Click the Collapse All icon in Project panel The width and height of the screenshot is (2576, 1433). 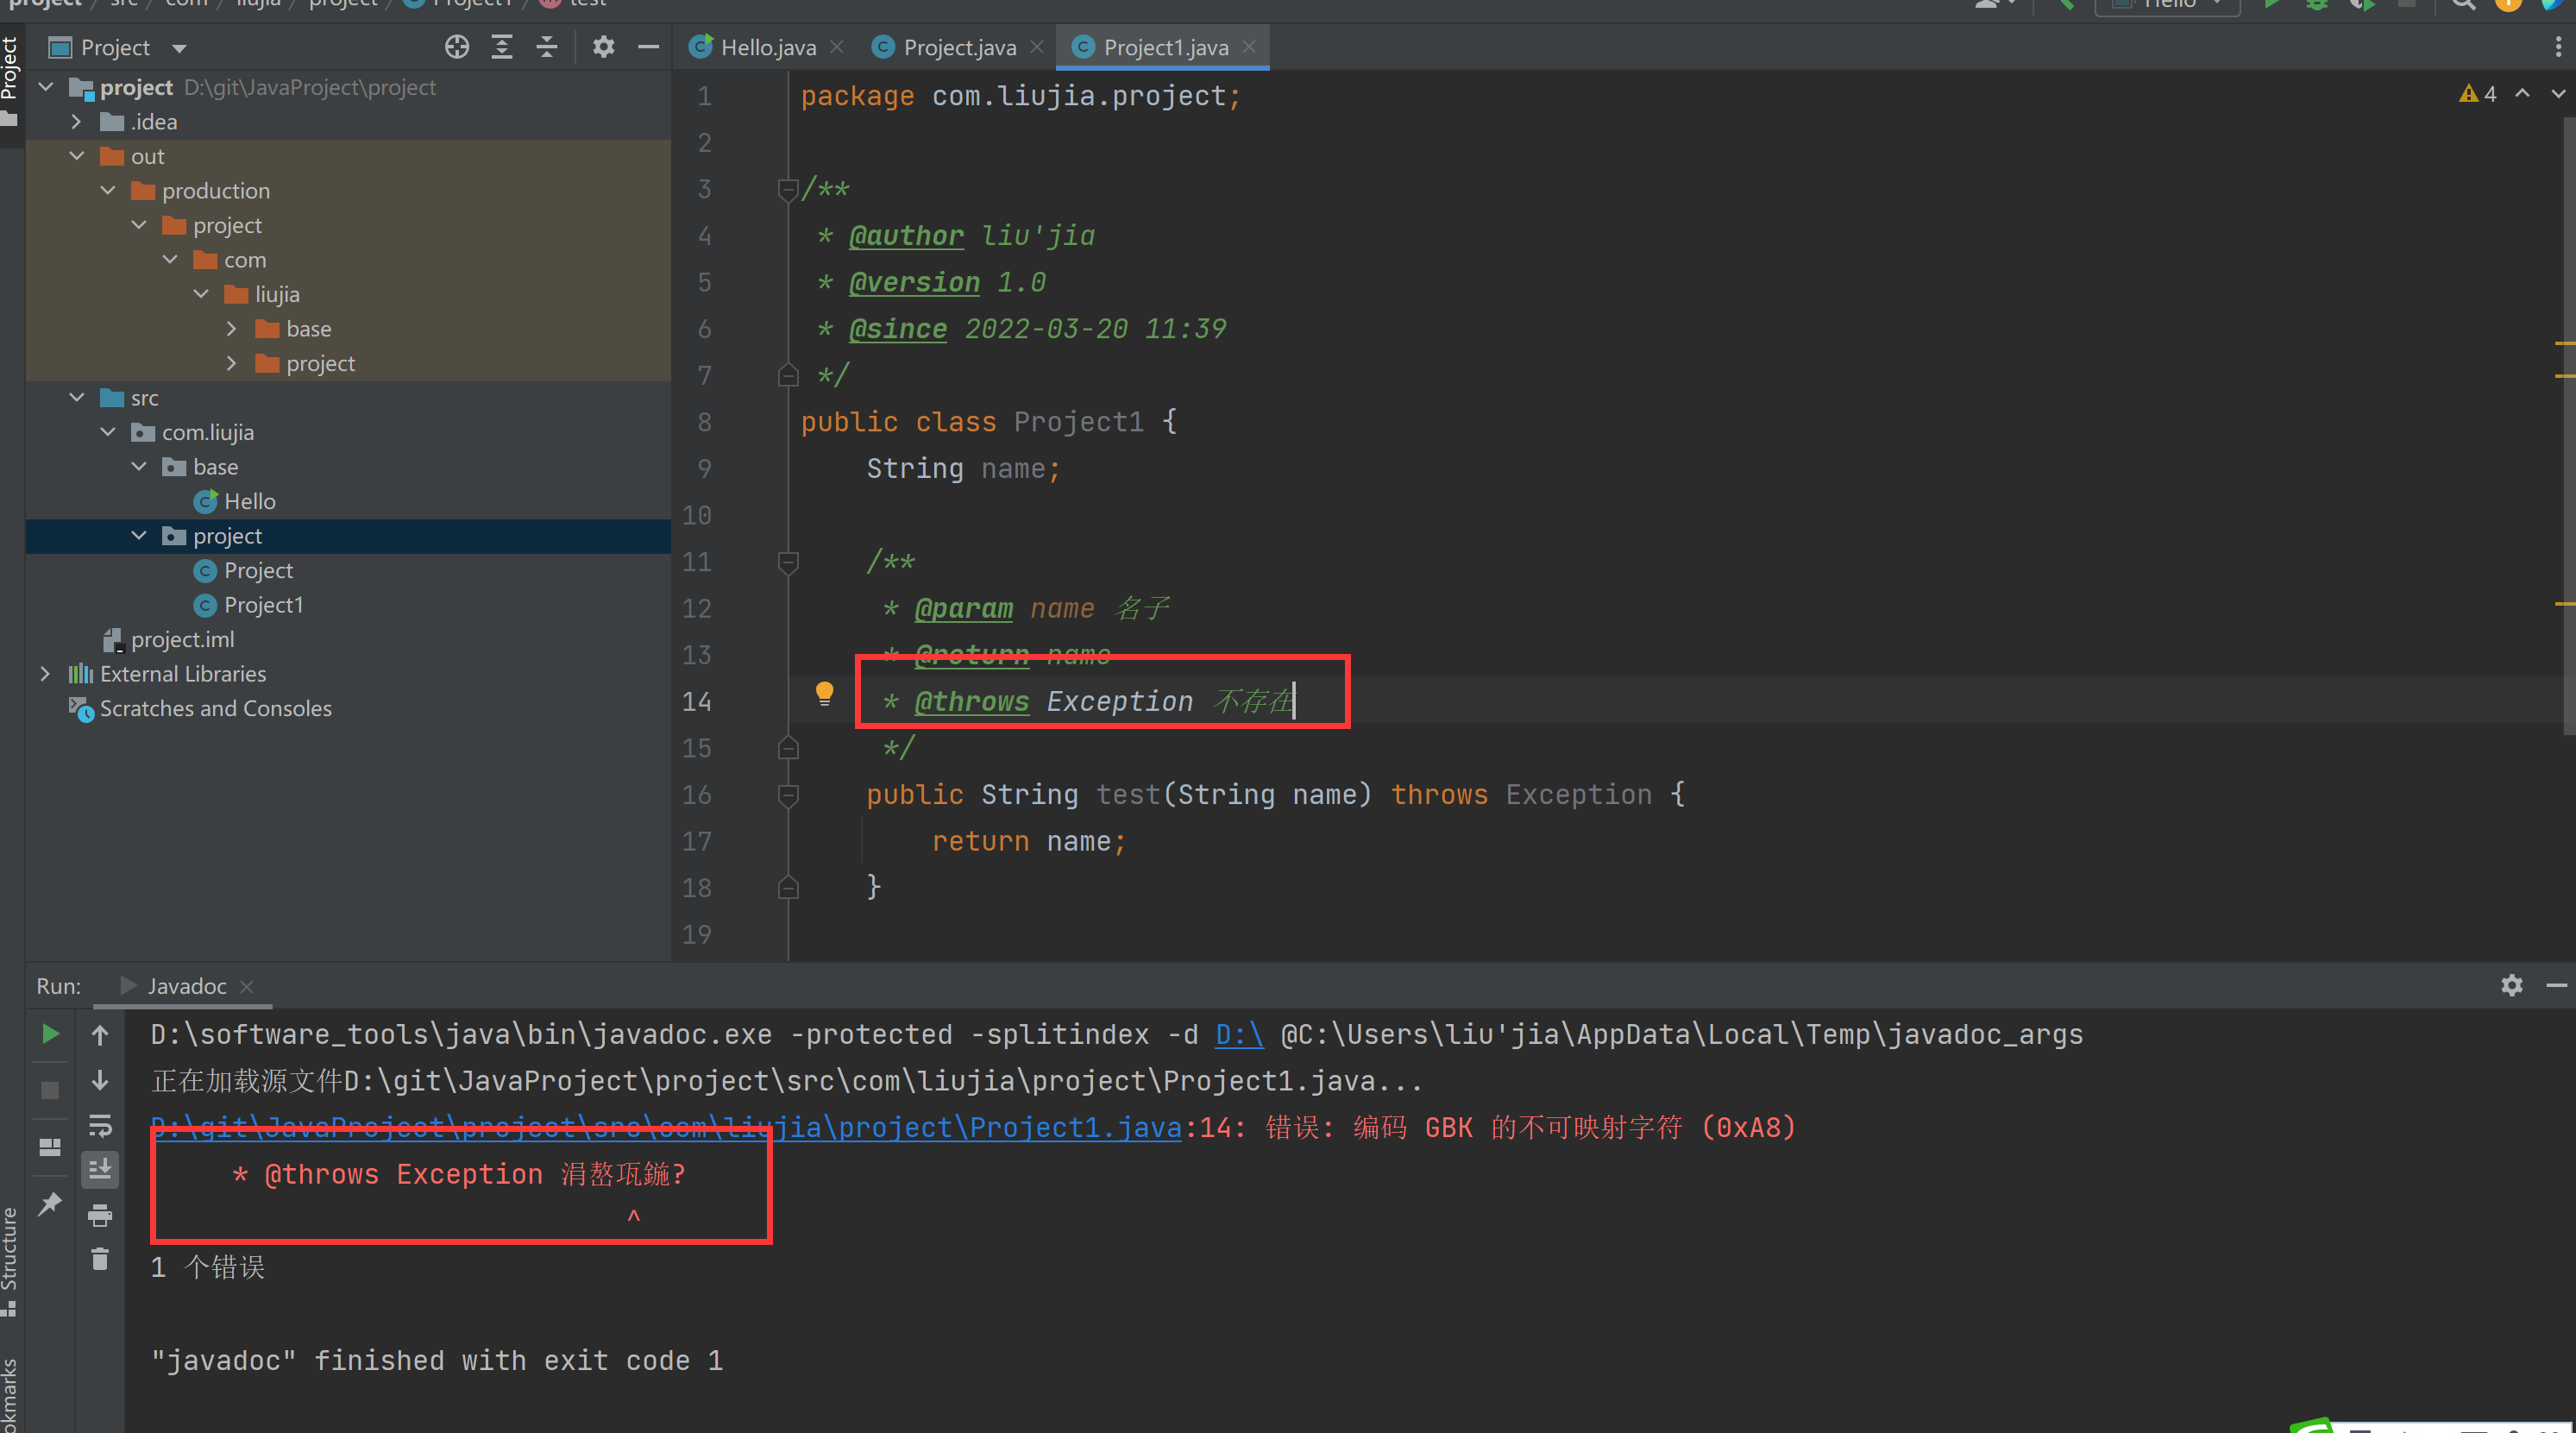pyautogui.click(x=546, y=47)
